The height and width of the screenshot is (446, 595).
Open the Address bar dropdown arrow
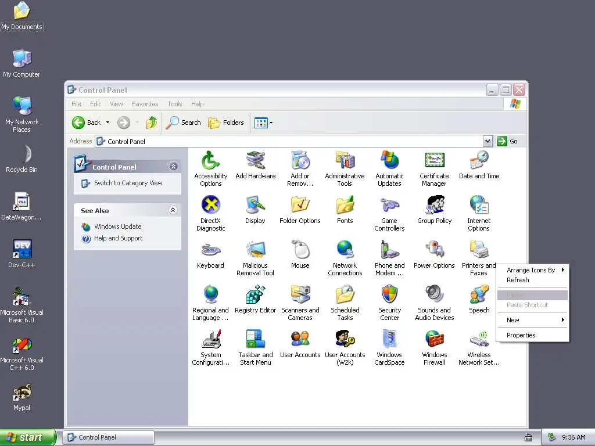(488, 141)
